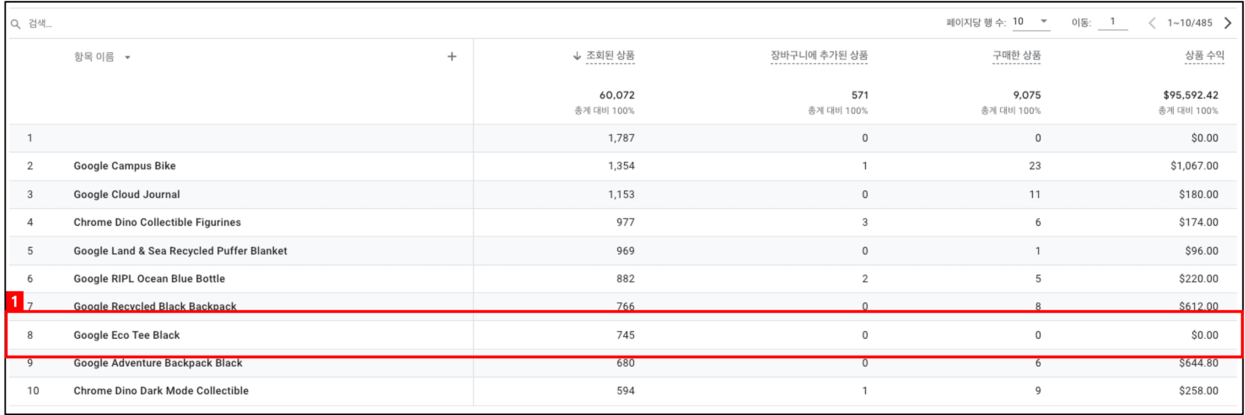Click the $612.00 revenue cell
Screen dimensions: 1245x415
[1199, 306]
